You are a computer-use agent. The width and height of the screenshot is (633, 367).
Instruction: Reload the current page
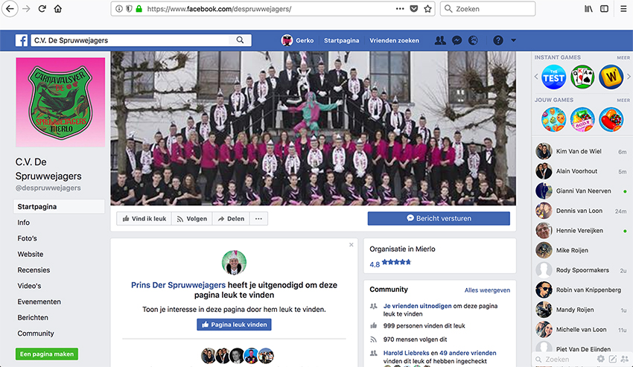pos(42,8)
